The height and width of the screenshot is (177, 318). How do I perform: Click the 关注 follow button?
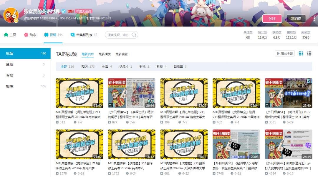(272, 18)
